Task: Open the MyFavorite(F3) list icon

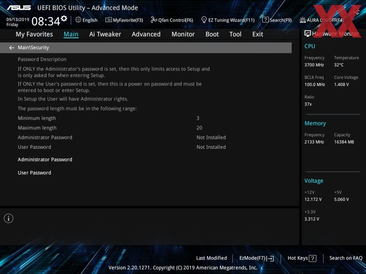Action: pyautogui.click(x=108, y=20)
